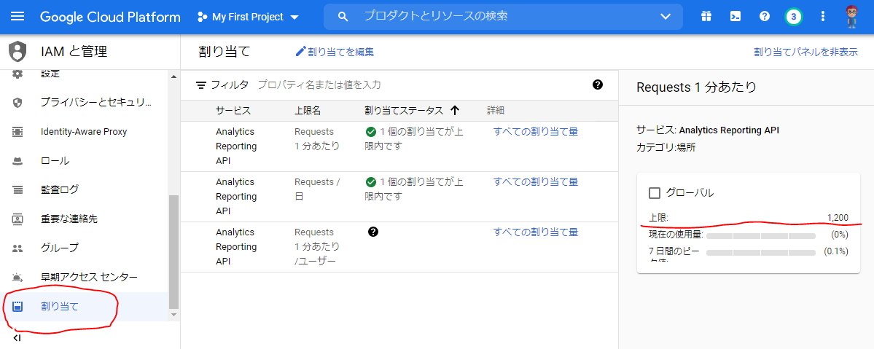Open the three-dot settings menu
The height and width of the screenshot is (349, 874).
pos(823,16)
